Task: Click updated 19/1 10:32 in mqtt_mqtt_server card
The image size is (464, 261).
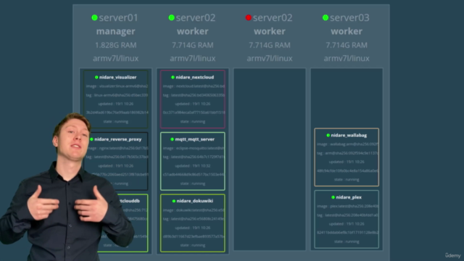Action: pos(193,166)
